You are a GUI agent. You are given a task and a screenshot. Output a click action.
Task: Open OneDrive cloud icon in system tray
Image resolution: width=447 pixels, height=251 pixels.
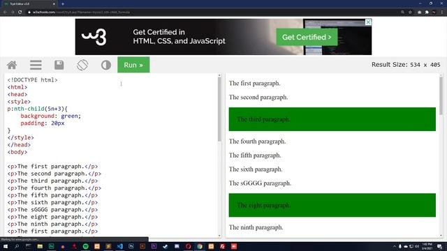click(406, 247)
